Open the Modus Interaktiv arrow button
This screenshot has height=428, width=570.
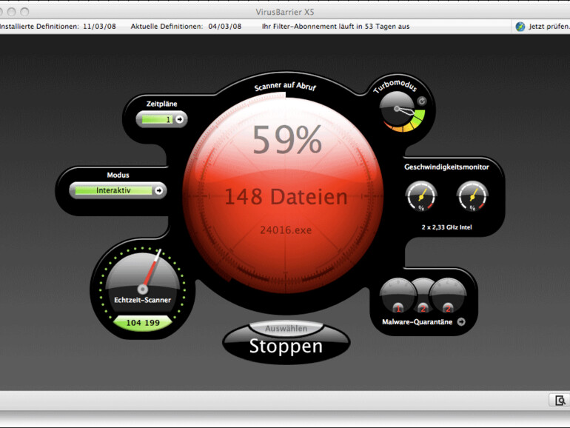point(159,190)
